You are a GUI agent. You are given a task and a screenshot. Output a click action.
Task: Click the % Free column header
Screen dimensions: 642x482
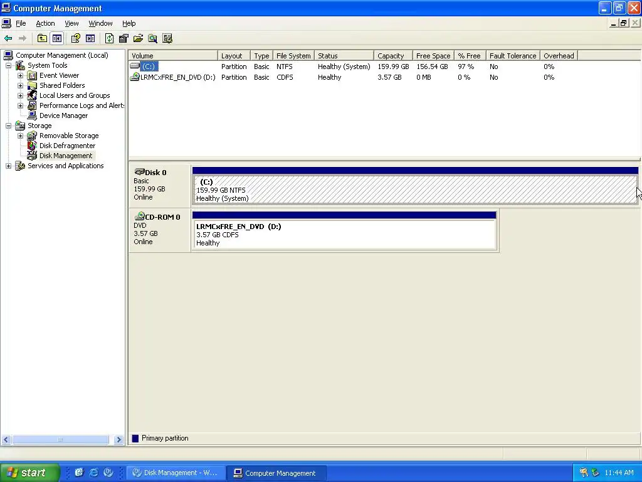470,56
